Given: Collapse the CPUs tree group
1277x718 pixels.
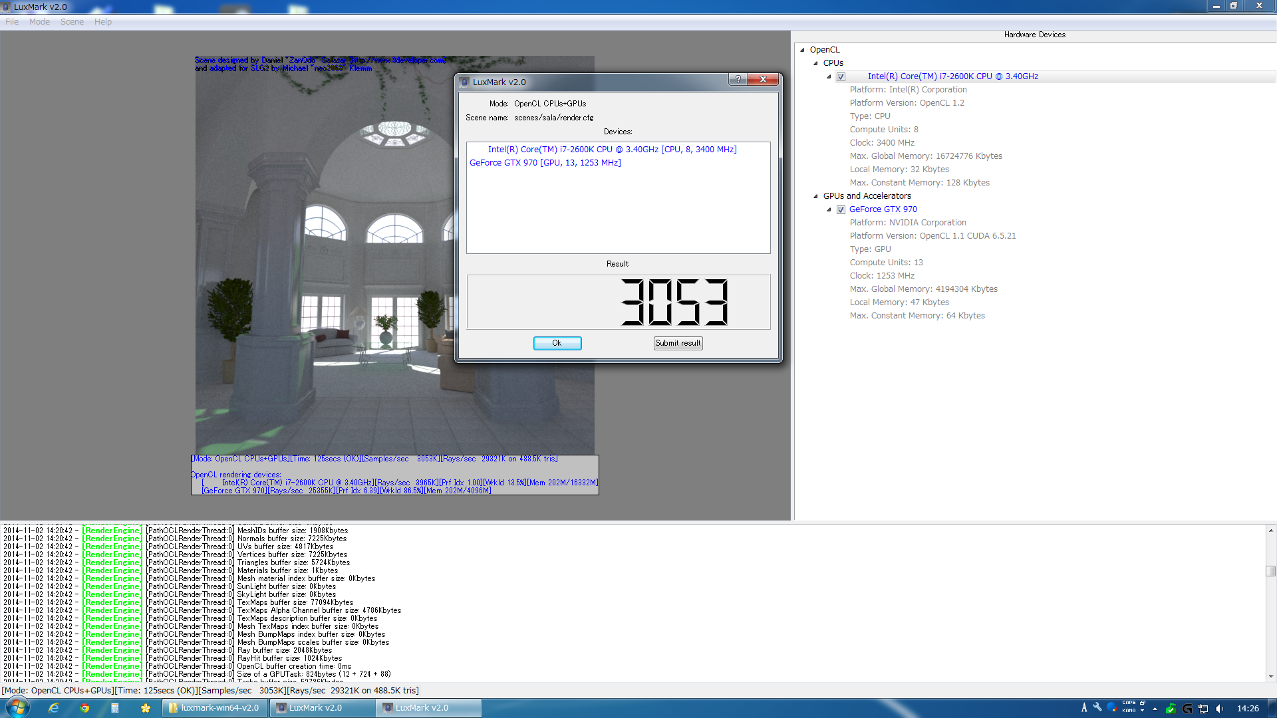Looking at the screenshot, I should [x=815, y=63].
